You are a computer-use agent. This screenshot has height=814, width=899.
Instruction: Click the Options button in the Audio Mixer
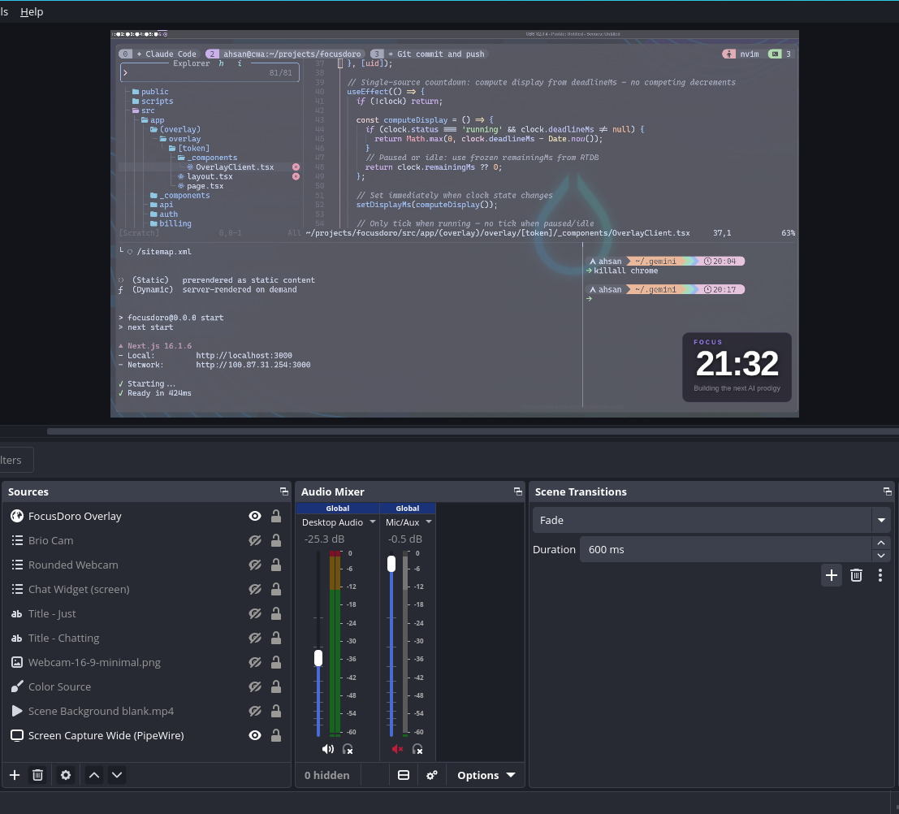click(x=485, y=774)
